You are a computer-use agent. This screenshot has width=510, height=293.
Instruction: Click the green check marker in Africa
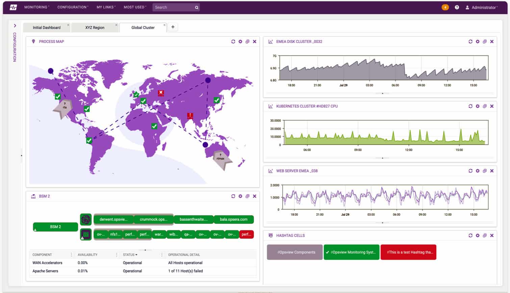(x=154, y=126)
